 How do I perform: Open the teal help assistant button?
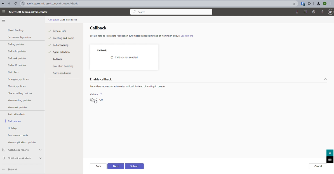pos(330,153)
